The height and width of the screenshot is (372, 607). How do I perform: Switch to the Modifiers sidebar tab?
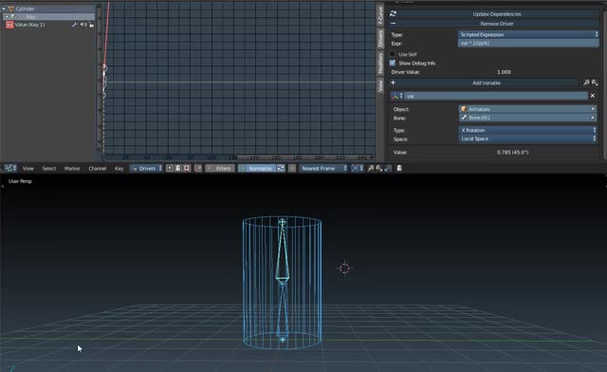(380, 64)
